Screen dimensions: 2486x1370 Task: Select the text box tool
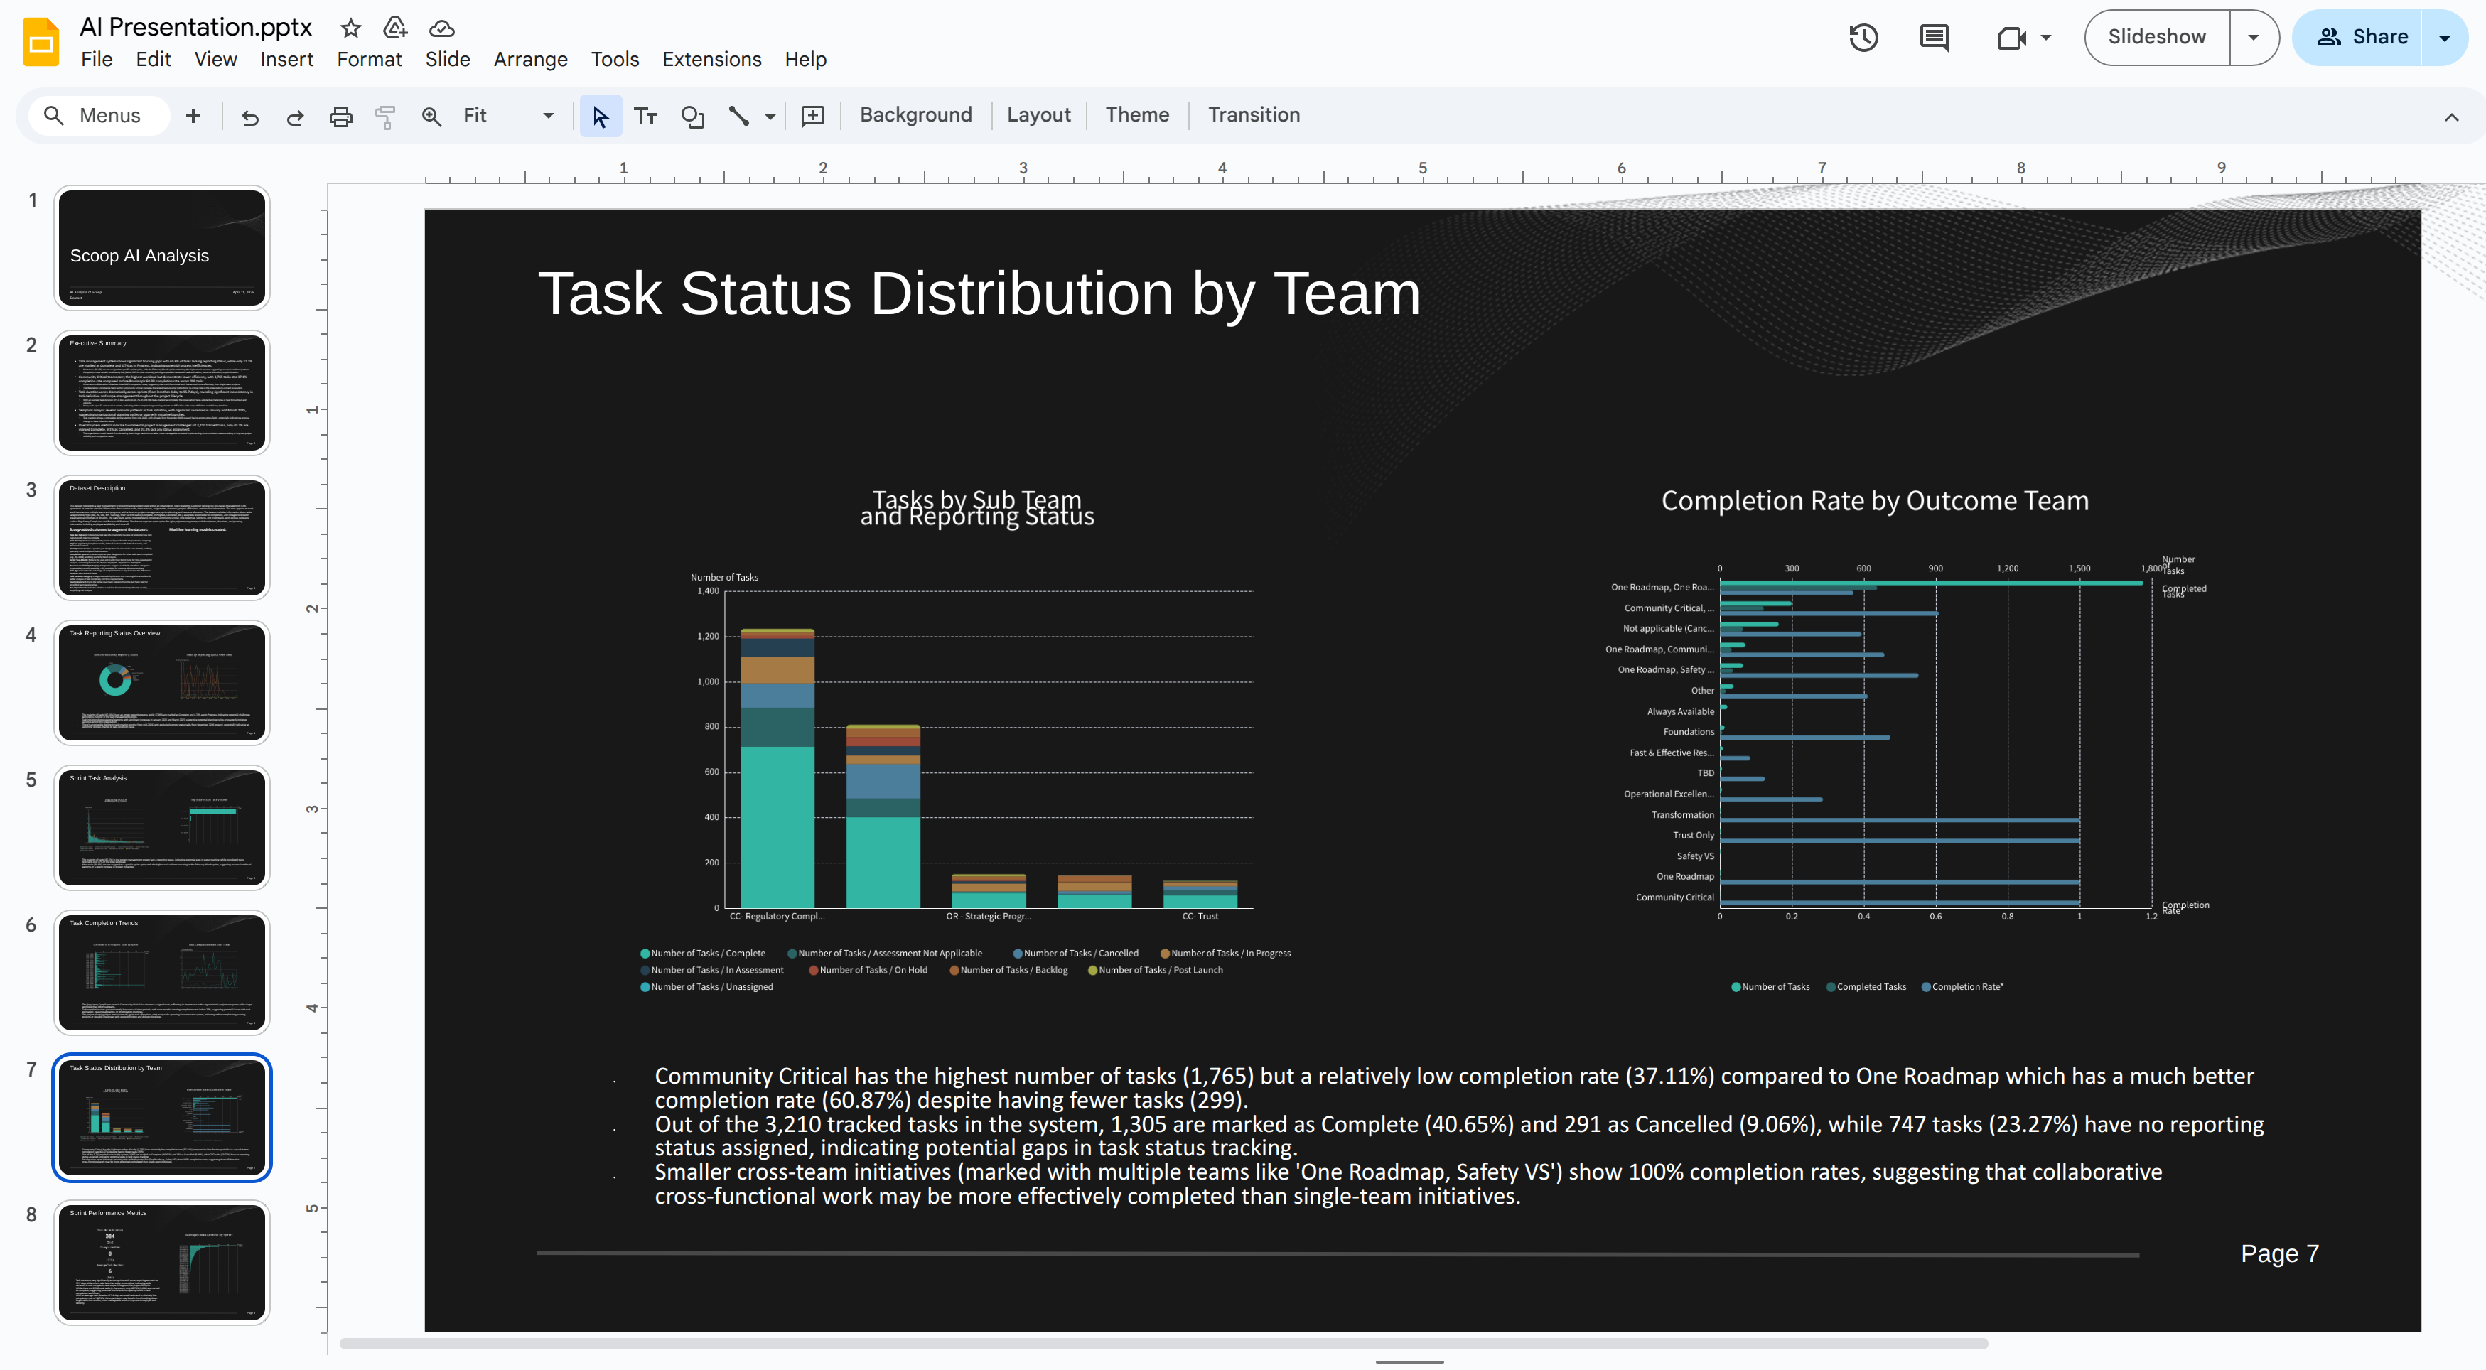[645, 117]
